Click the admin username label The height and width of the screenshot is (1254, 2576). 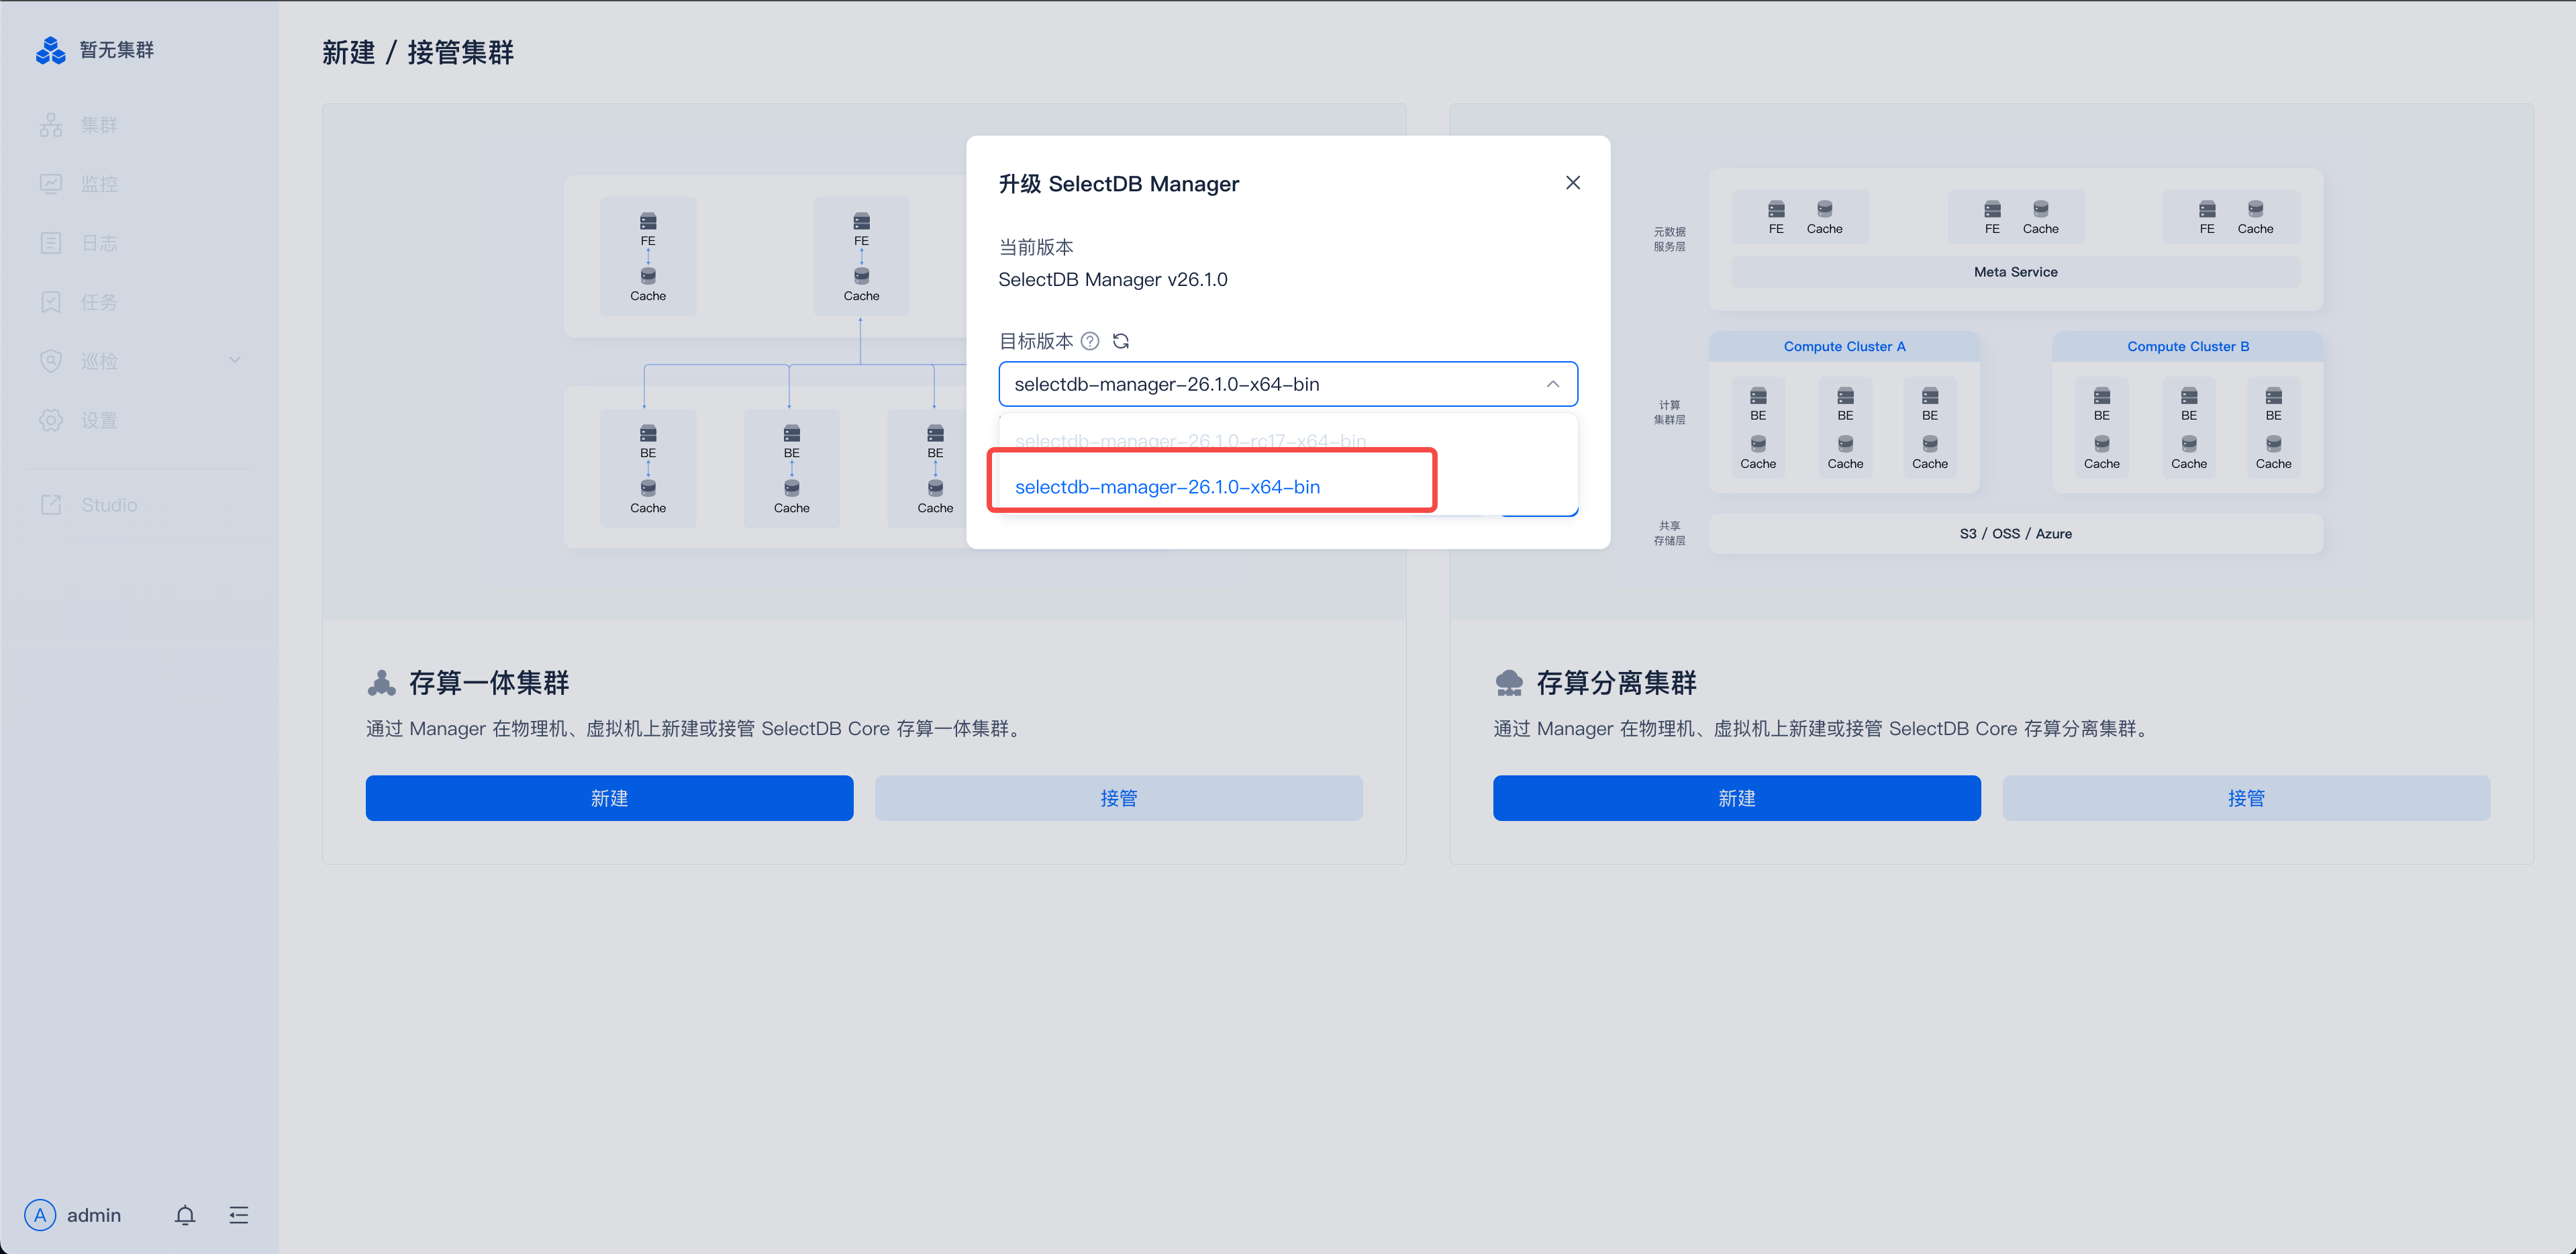coord(94,1215)
